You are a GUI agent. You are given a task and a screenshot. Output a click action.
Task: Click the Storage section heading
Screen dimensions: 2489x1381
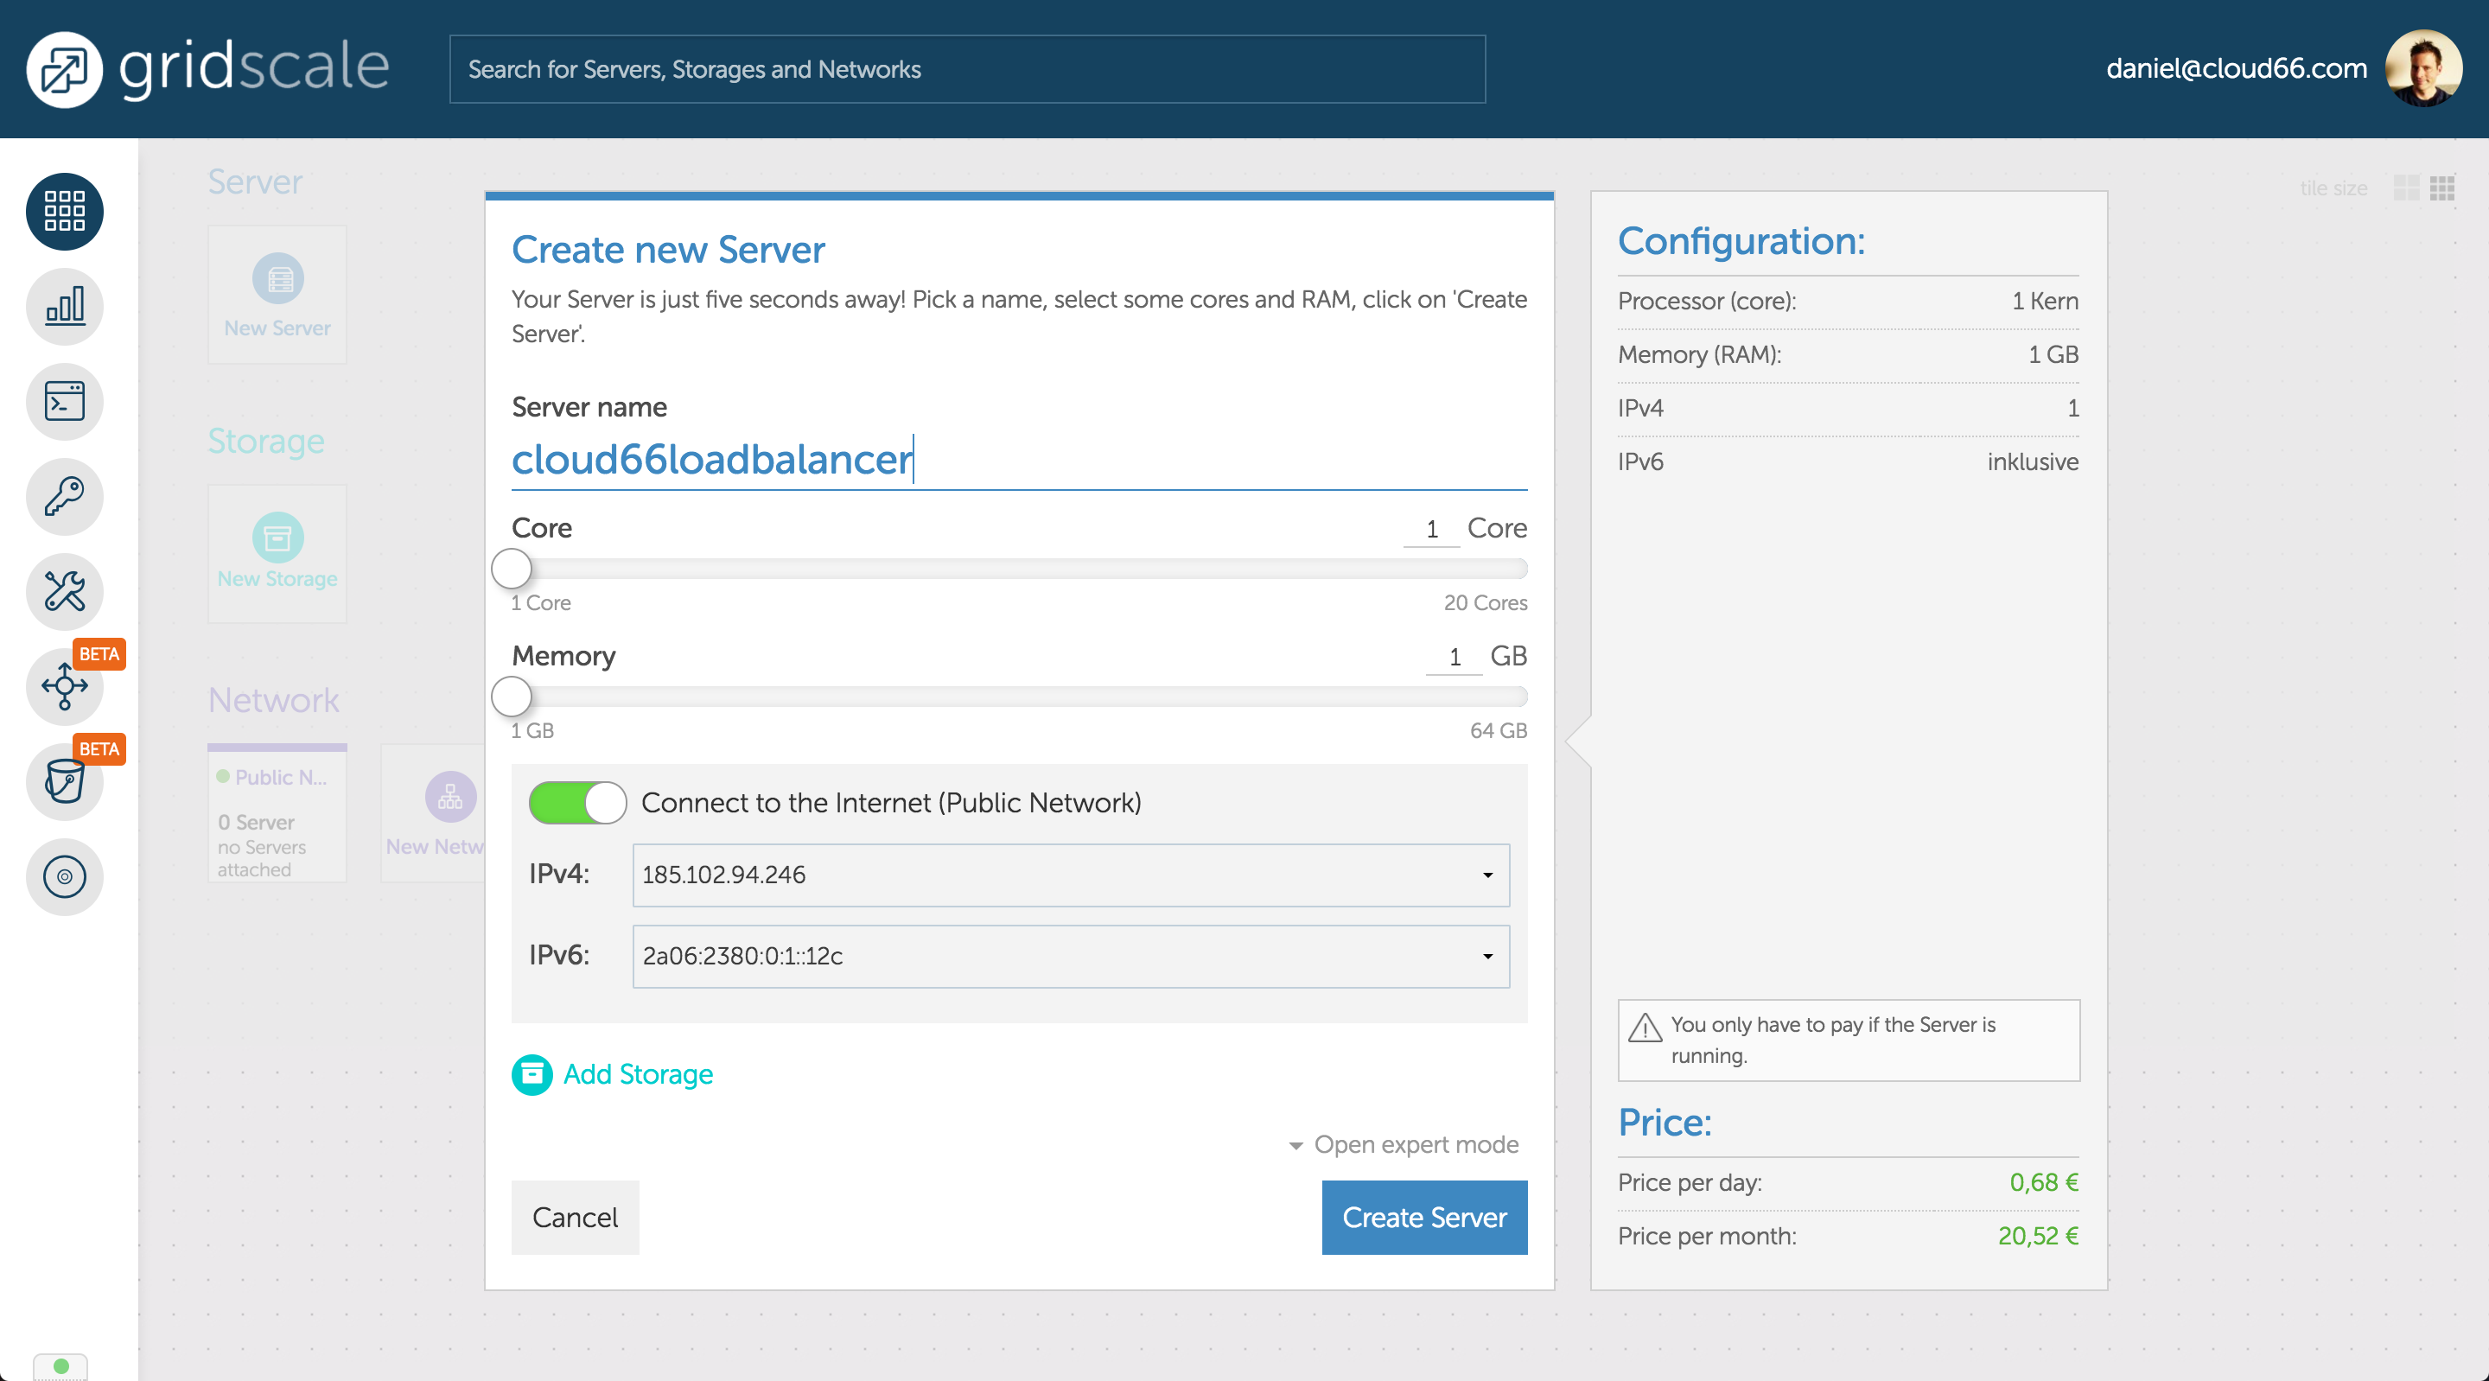[x=265, y=441]
